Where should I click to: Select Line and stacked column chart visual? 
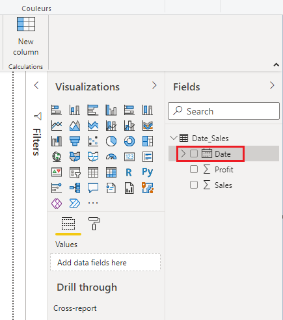click(111, 126)
